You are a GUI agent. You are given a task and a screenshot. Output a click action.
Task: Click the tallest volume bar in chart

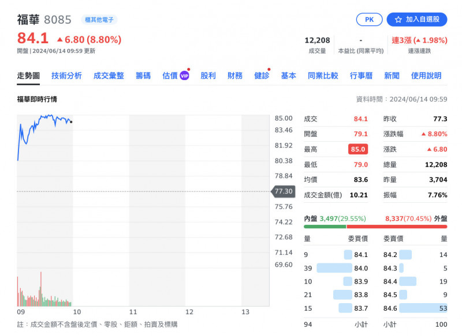41,289
